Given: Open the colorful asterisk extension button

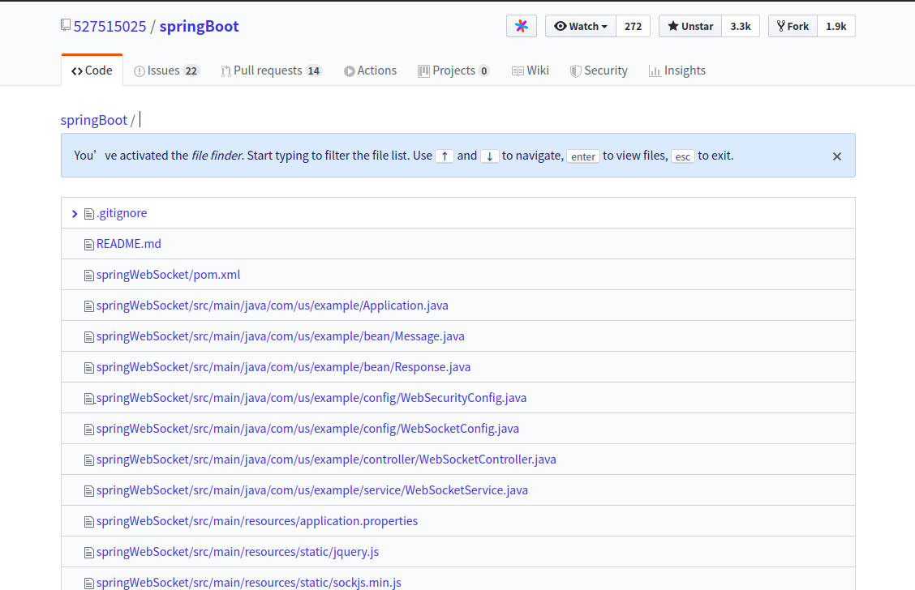Looking at the screenshot, I should coord(522,26).
